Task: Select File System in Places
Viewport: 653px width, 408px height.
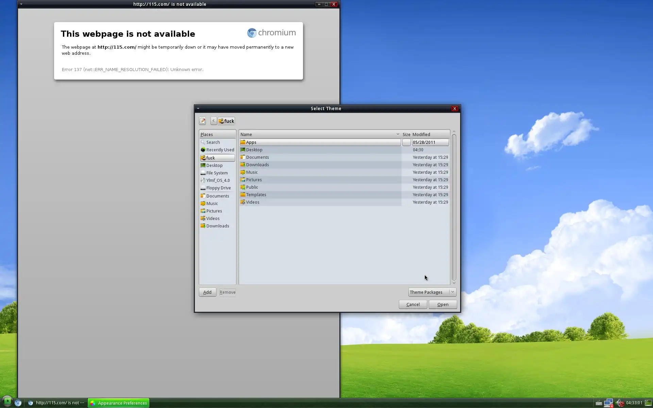Action: point(217,173)
